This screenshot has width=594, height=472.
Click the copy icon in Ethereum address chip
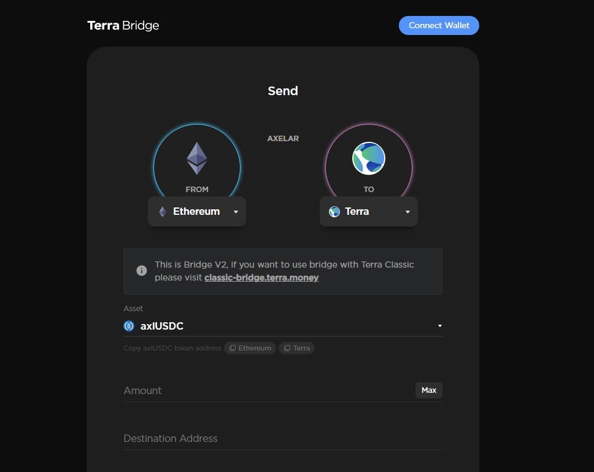232,348
